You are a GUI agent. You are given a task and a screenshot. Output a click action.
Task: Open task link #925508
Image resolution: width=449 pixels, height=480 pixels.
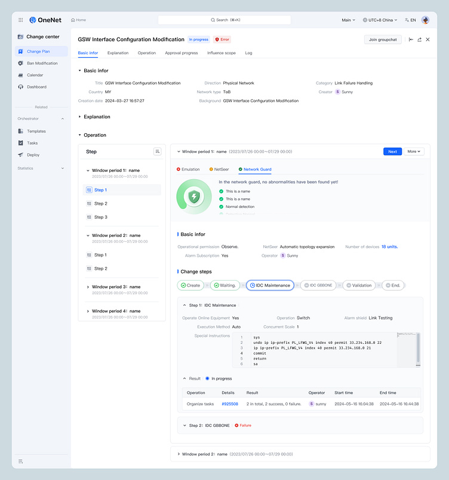pos(230,404)
